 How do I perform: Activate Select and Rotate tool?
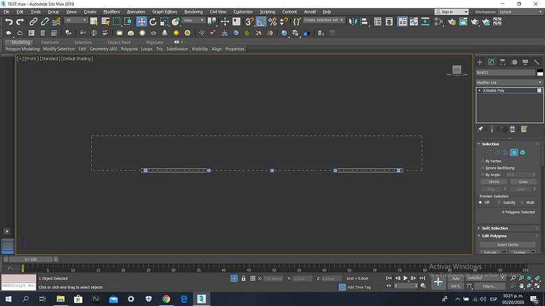pyautogui.click(x=153, y=21)
